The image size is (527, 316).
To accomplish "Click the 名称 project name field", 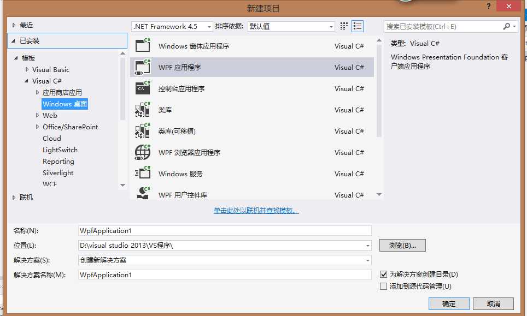I will click(x=225, y=231).
